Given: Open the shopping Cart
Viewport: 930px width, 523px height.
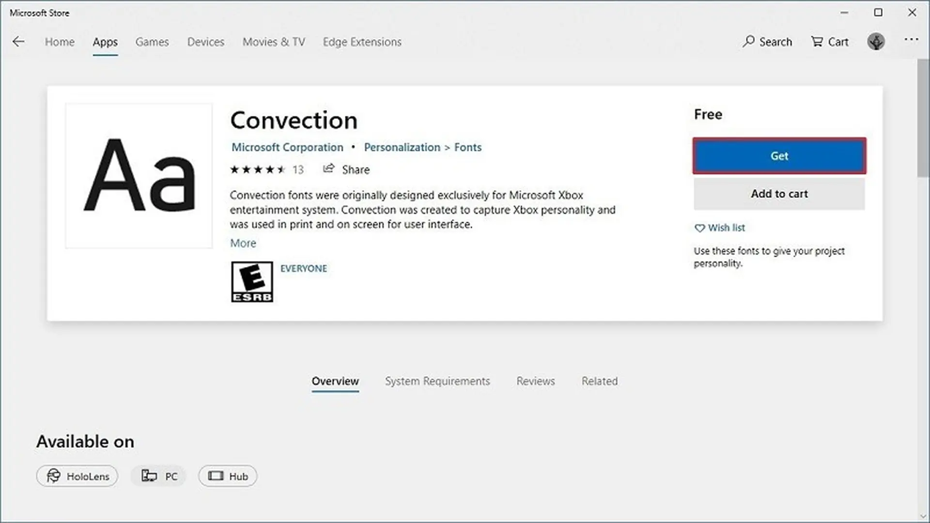Looking at the screenshot, I should (x=829, y=42).
